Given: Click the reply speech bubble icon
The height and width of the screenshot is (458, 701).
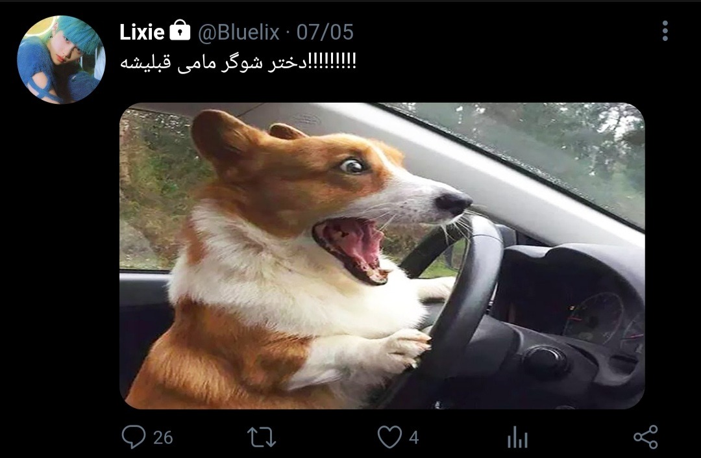Looking at the screenshot, I should click(x=134, y=437).
